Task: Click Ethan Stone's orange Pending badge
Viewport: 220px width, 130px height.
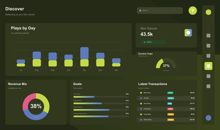Action: (x=171, y=120)
